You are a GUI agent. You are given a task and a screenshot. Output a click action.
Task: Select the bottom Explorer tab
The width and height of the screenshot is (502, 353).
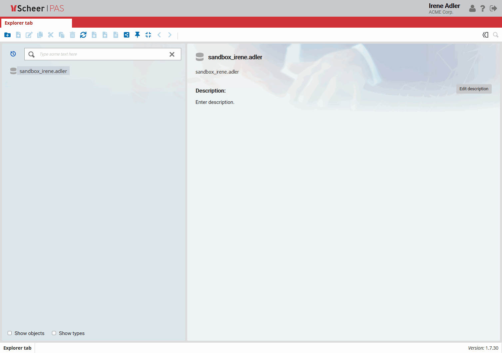click(17, 348)
